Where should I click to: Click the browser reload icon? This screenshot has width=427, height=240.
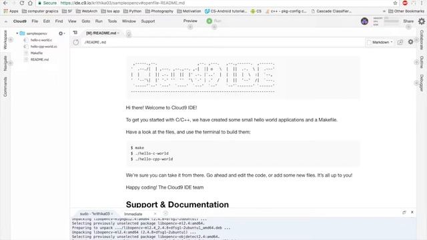click(22, 3)
